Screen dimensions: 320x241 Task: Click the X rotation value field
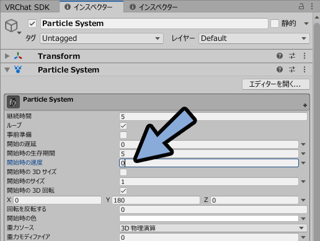57,200
